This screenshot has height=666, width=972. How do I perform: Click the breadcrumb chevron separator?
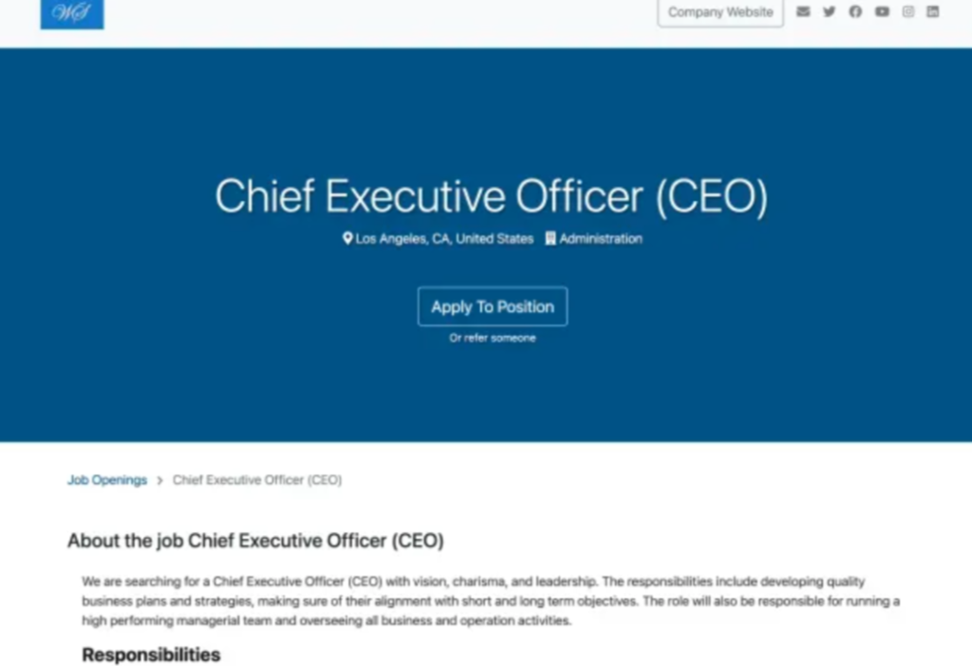[x=159, y=481]
